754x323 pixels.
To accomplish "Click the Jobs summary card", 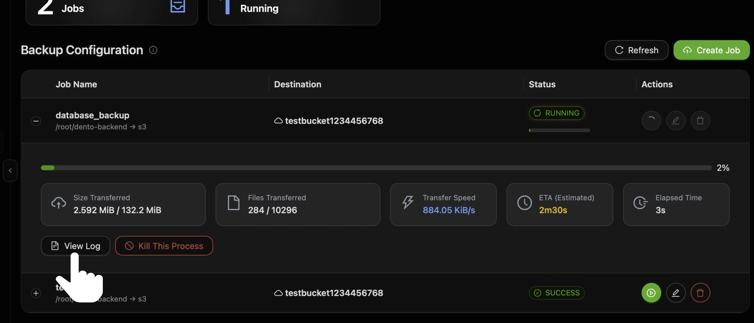I will tap(112, 12).
